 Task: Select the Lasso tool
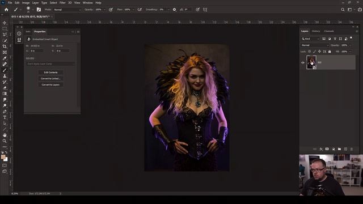point(5,35)
